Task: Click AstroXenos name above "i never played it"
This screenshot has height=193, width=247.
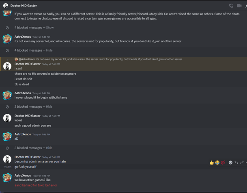Action: pos(23,93)
